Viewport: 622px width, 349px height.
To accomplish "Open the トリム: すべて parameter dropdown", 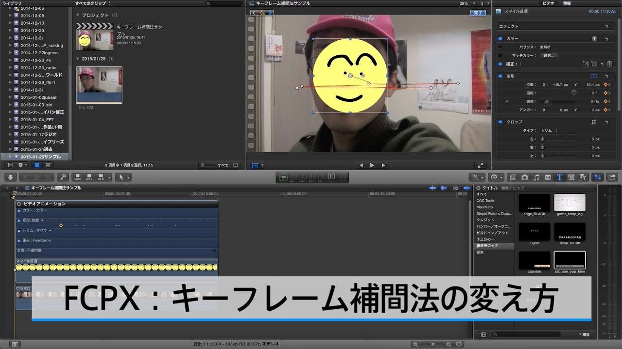I will (50, 230).
